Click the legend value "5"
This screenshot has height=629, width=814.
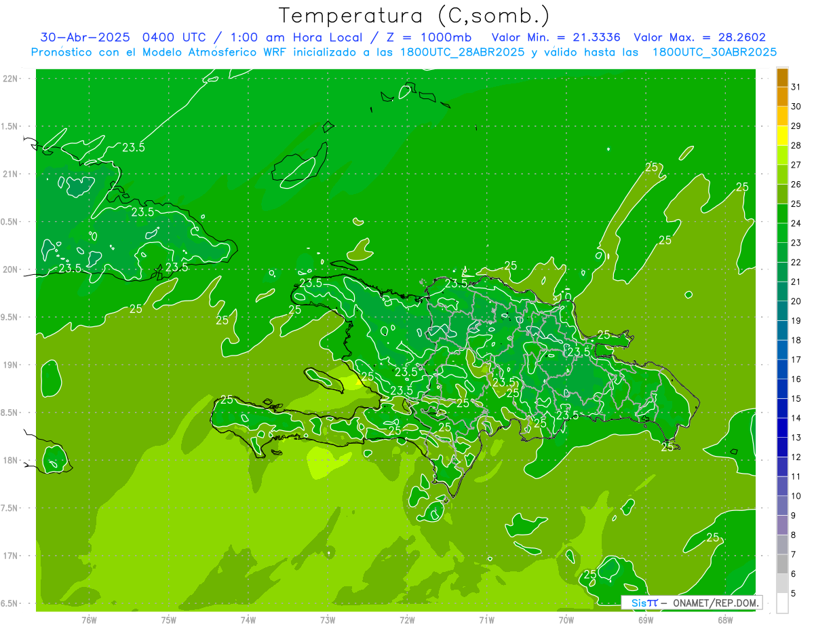[x=794, y=593]
